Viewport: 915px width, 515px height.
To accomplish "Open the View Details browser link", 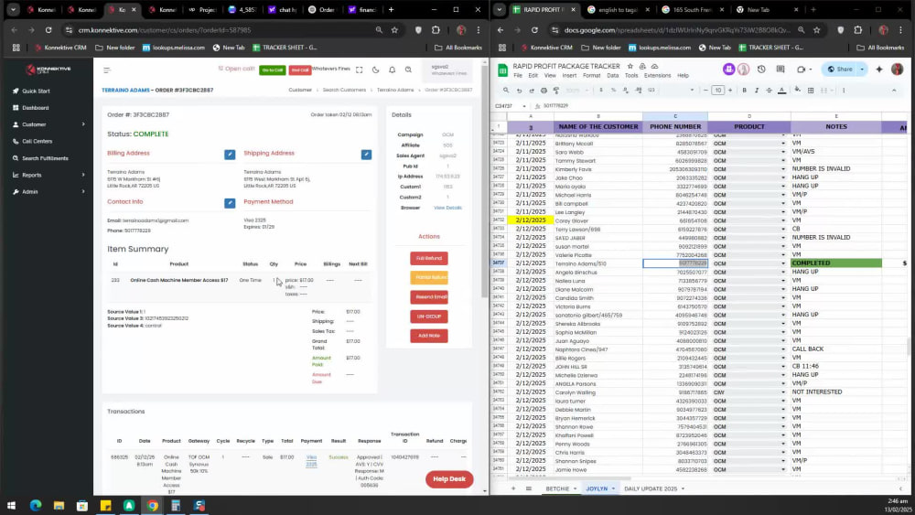I will click(x=447, y=208).
